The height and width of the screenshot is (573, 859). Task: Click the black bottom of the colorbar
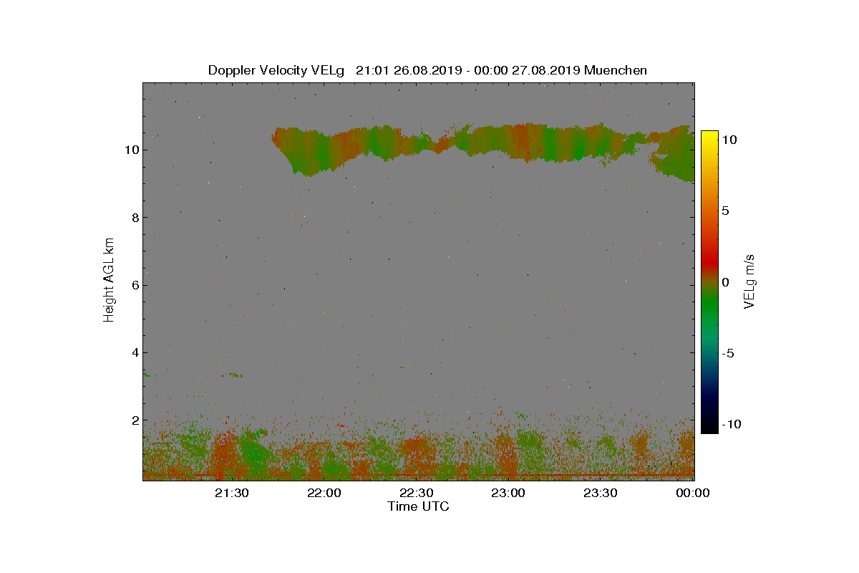pos(709,426)
